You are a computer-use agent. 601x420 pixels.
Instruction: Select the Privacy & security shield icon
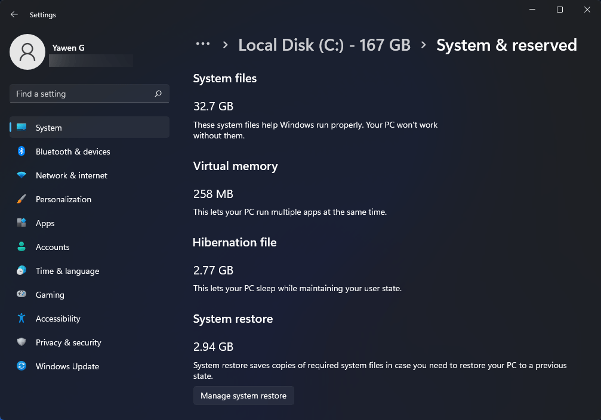(22, 342)
